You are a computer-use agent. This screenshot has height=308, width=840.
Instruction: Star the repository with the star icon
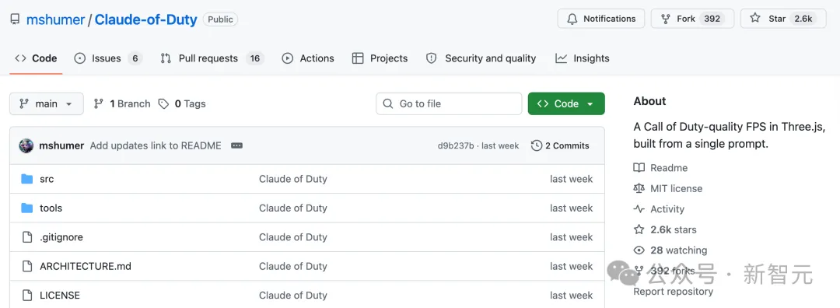[754, 18]
